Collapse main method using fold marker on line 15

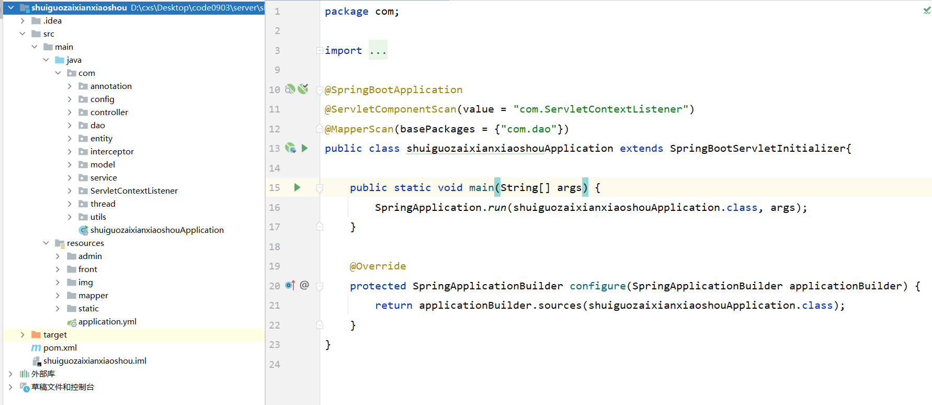click(x=319, y=188)
